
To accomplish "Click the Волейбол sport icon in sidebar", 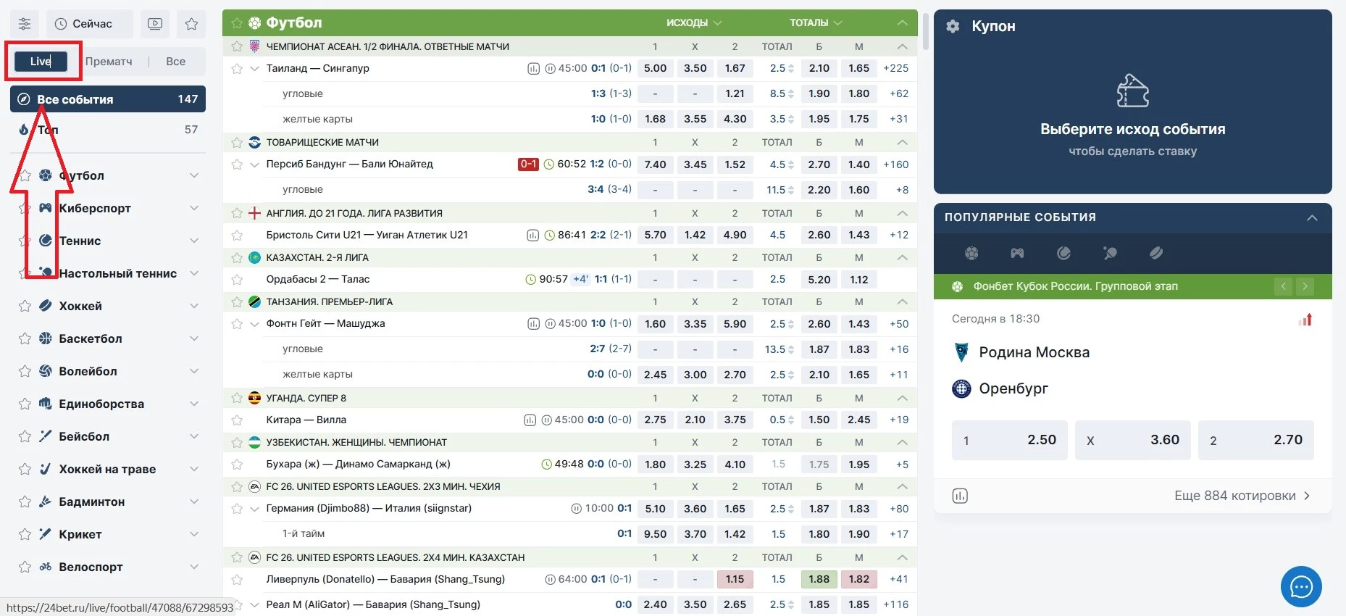I will (x=46, y=371).
